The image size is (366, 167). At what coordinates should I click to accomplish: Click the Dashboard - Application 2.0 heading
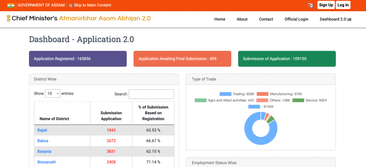tap(81, 39)
